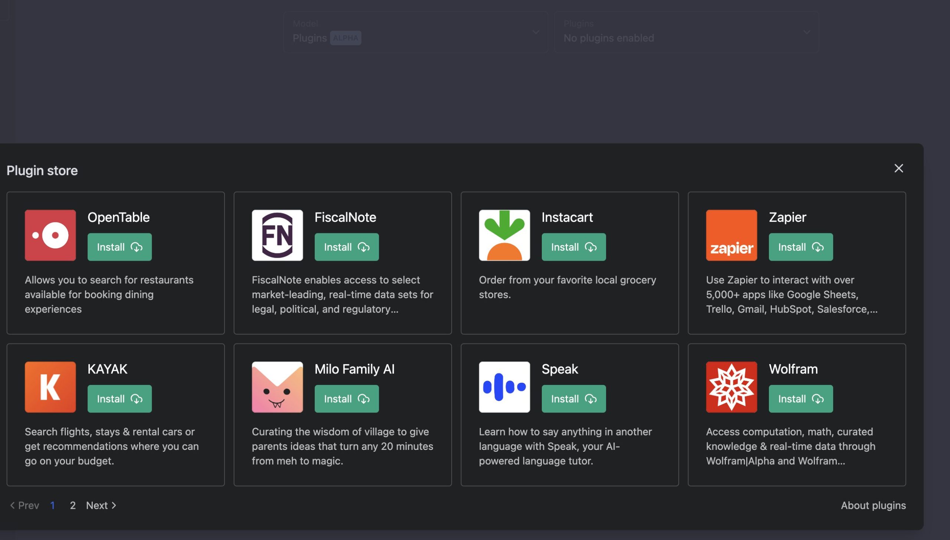The image size is (950, 540).
Task: Click the Speak waveform icon
Action: (504, 387)
